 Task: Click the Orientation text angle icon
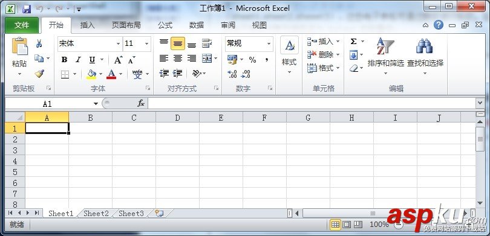pos(197,73)
